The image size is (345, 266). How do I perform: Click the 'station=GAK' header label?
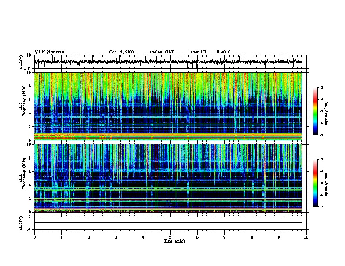coord(162,52)
